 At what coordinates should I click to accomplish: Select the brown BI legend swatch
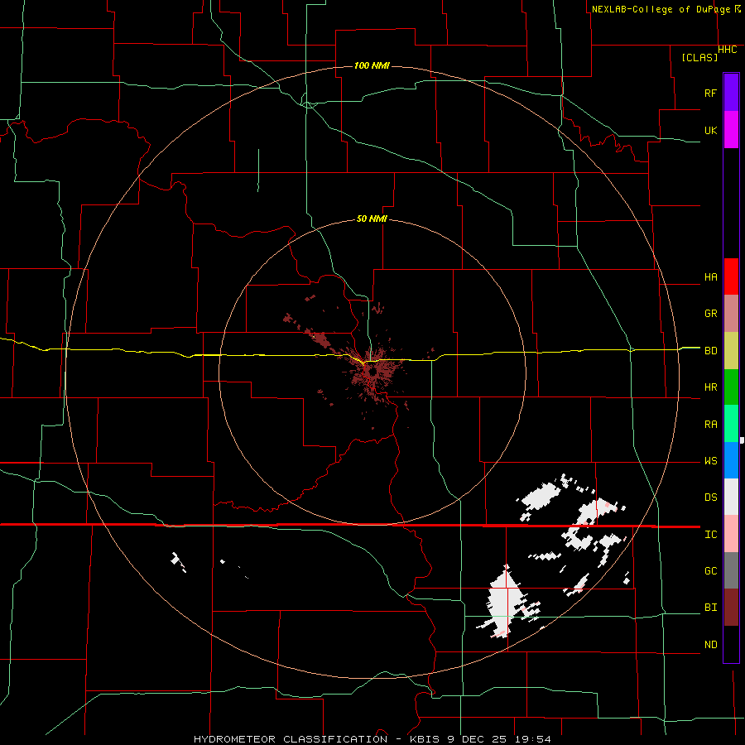(x=731, y=608)
